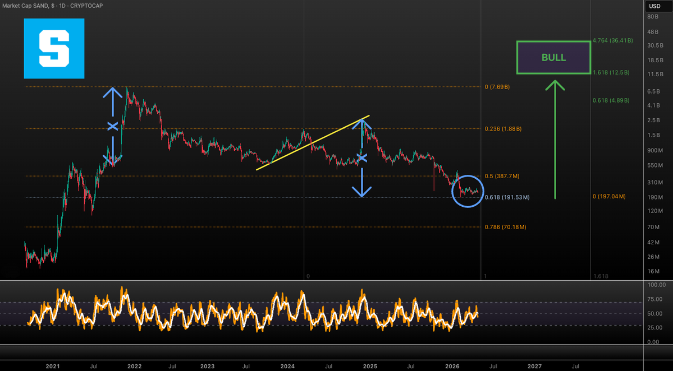
Task: Click the 2025 label on time axis
Action: point(370,367)
